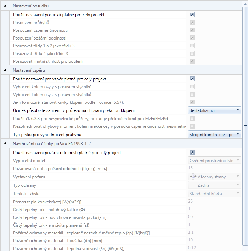This screenshot has width=248, height=251.
Task: Click the Posuzovat třídu 4 jako třídu 3 checkbox
Action: click(192, 53)
